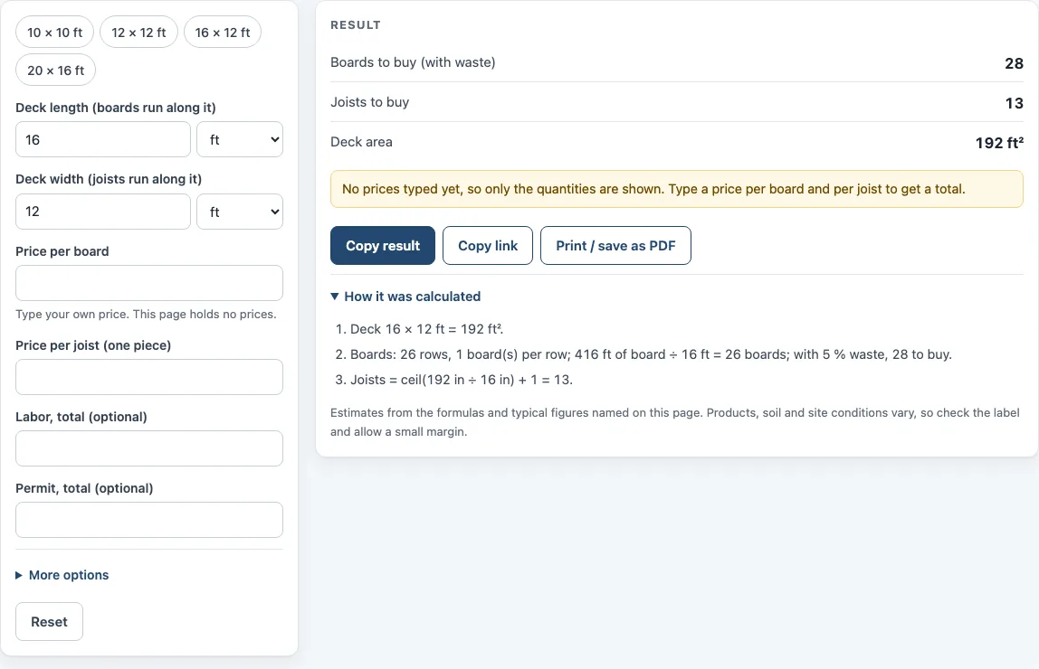Choose the 12 × 12 ft preset

pos(138,33)
